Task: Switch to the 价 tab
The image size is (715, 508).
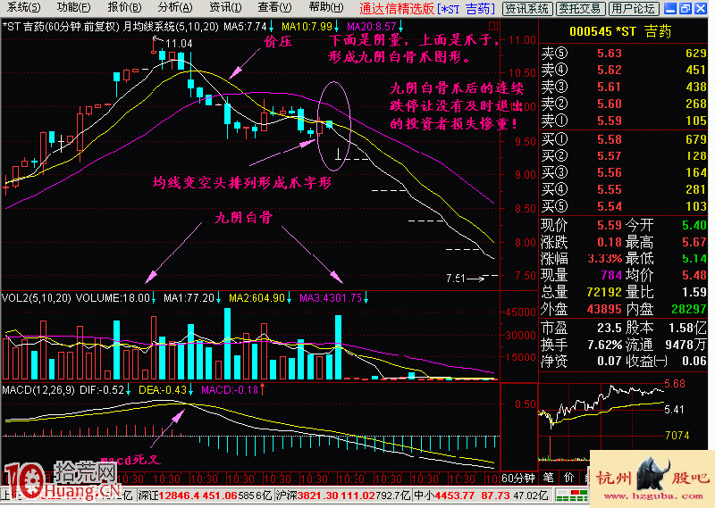Action: (568, 478)
